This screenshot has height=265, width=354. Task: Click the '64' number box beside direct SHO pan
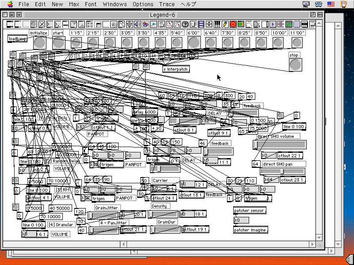click(255, 164)
